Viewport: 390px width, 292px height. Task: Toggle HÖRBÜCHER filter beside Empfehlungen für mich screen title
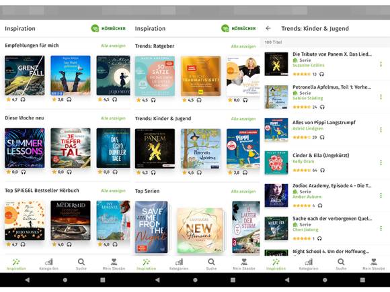click(x=108, y=28)
